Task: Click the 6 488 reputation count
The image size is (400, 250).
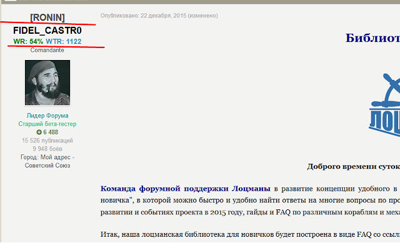Action: [51, 132]
